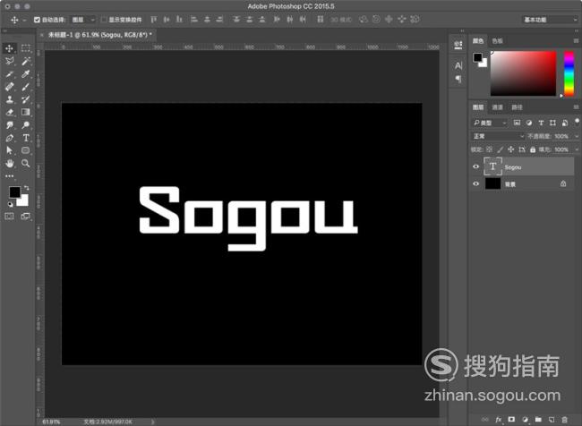This screenshot has width=582, height=426.
Task: Toggle shape layer filter
Action: 552,123
